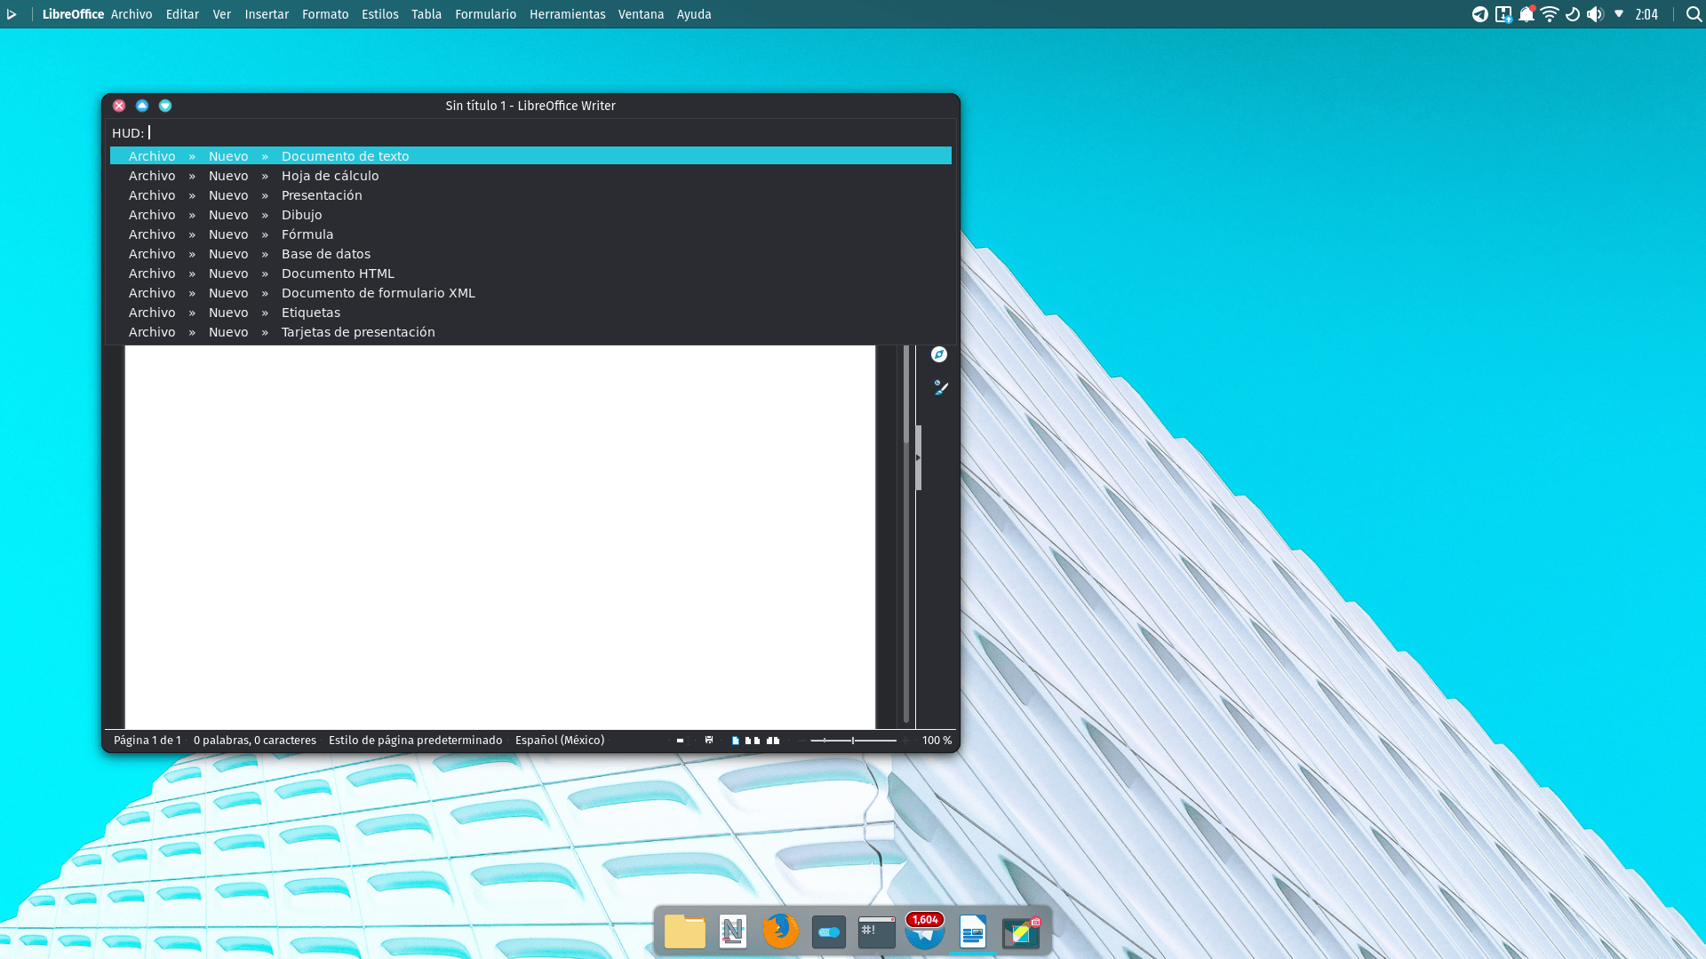This screenshot has width=1706, height=959.
Task: Launch the file manager from the dock
Action: 685,931
